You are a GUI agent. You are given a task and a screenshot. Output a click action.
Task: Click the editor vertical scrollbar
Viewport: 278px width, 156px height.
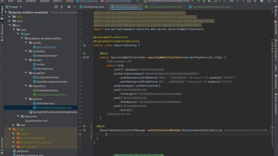coord(273,79)
